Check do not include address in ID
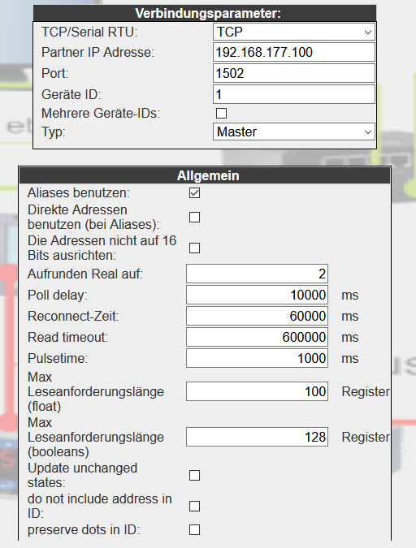This screenshot has width=416, height=548. point(194,506)
